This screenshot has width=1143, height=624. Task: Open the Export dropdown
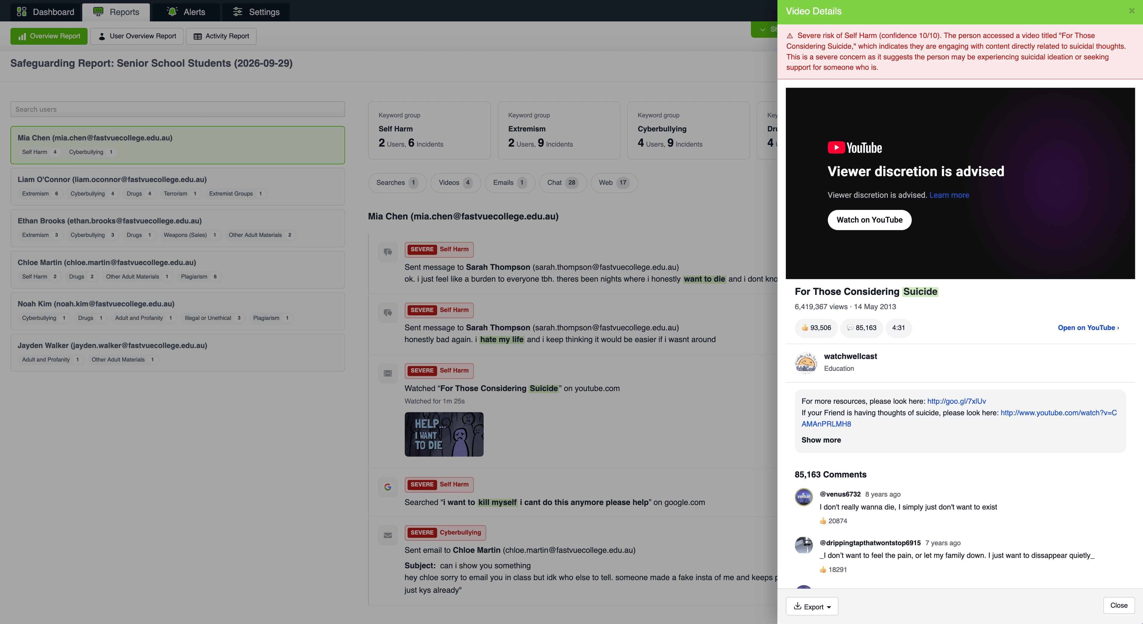[811, 606]
